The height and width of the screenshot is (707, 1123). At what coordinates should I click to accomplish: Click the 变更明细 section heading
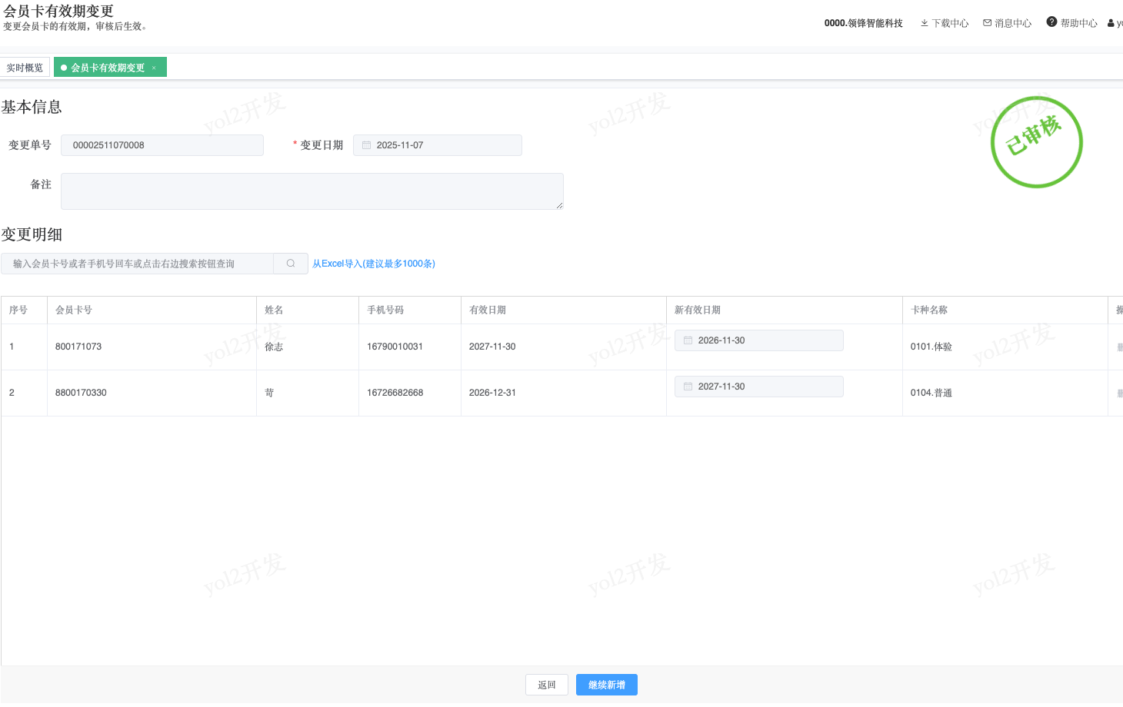coord(32,234)
